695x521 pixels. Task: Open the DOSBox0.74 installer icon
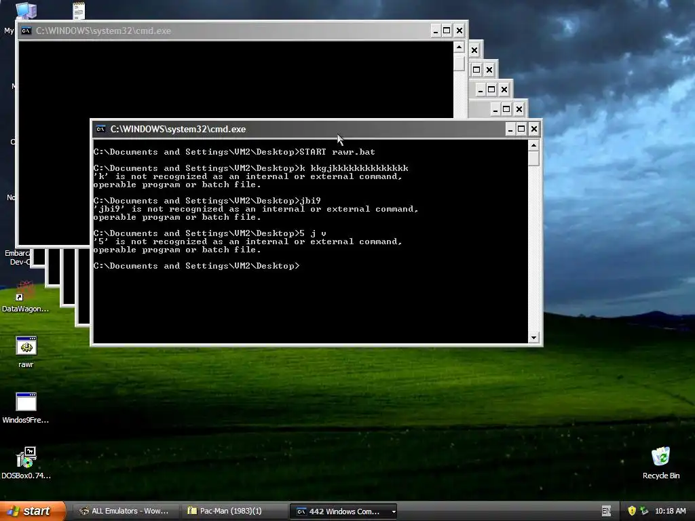[26, 458]
